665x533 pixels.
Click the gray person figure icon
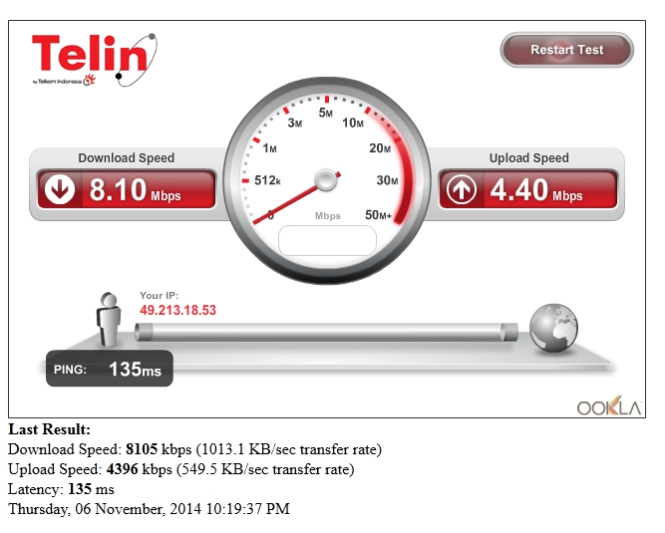109,319
